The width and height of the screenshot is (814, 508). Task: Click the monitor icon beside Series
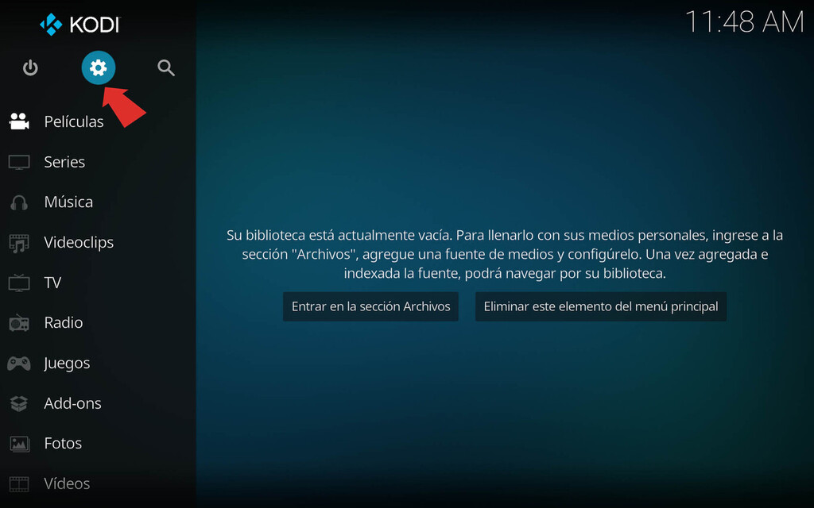coord(20,161)
